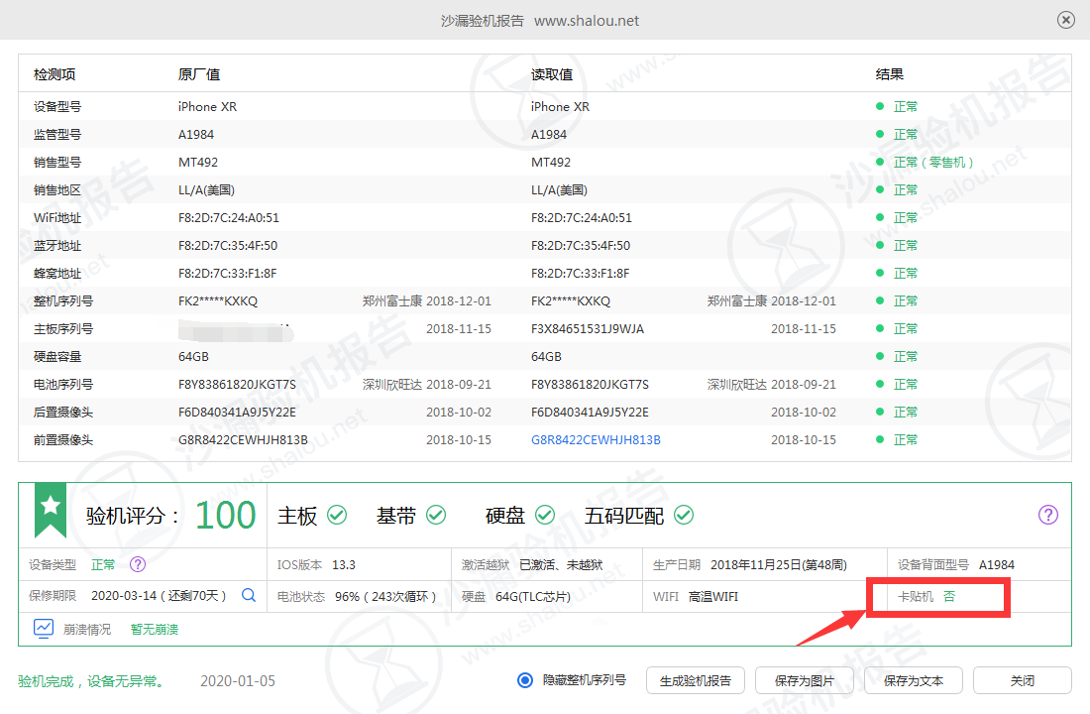The image size is (1090, 714).
Task: Click the 保存为图片 button
Action: click(805, 680)
